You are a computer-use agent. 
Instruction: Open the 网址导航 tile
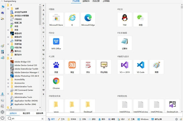coord(104,67)
